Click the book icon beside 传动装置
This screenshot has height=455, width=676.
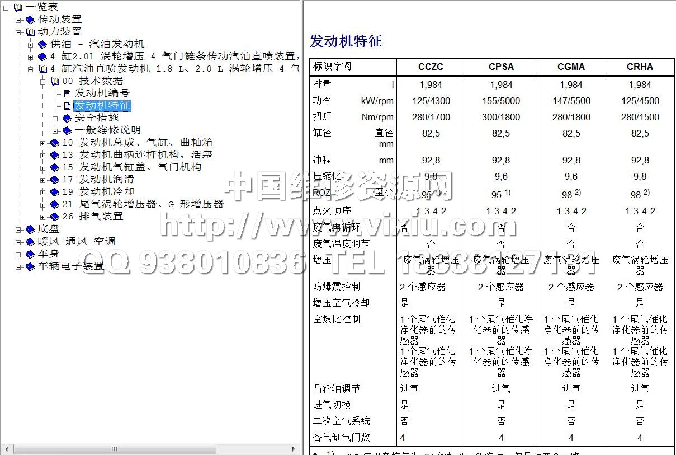pos(30,20)
